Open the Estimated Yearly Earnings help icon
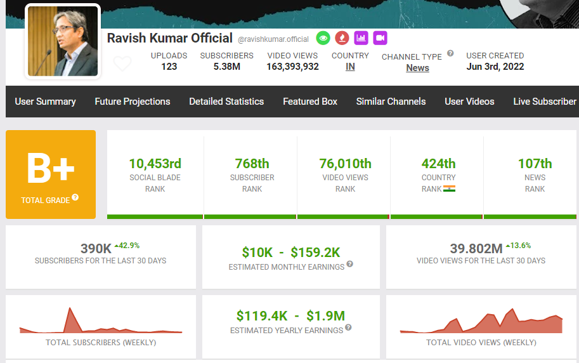579x363 pixels. coord(348,327)
